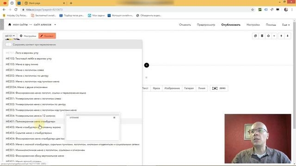Click the page vertical scrollbar
Viewport: 296px width, 166px height.
(295, 75)
